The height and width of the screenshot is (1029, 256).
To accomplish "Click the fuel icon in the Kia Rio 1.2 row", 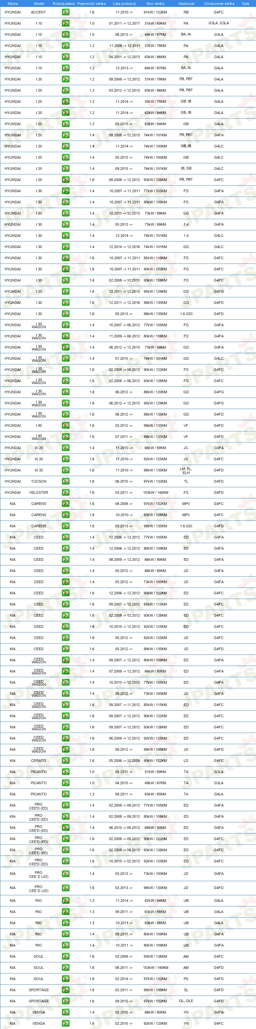I will tap(66, 900).
